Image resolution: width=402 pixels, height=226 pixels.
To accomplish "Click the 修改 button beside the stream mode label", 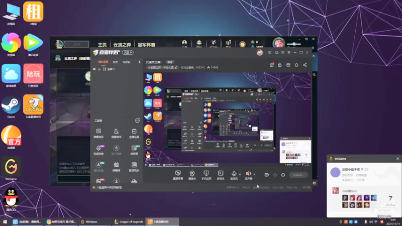I will [x=170, y=62].
